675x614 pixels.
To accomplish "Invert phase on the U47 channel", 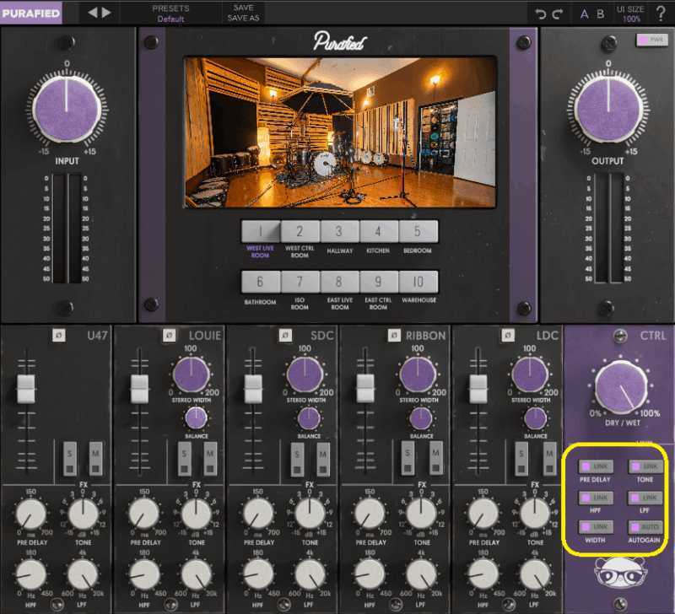I will click(58, 335).
